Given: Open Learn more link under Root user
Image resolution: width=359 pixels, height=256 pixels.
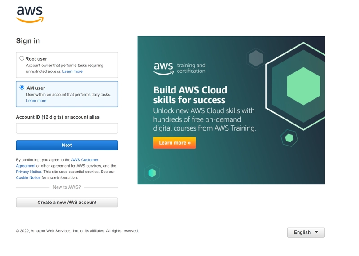Looking at the screenshot, I should (x=72, y=71).
